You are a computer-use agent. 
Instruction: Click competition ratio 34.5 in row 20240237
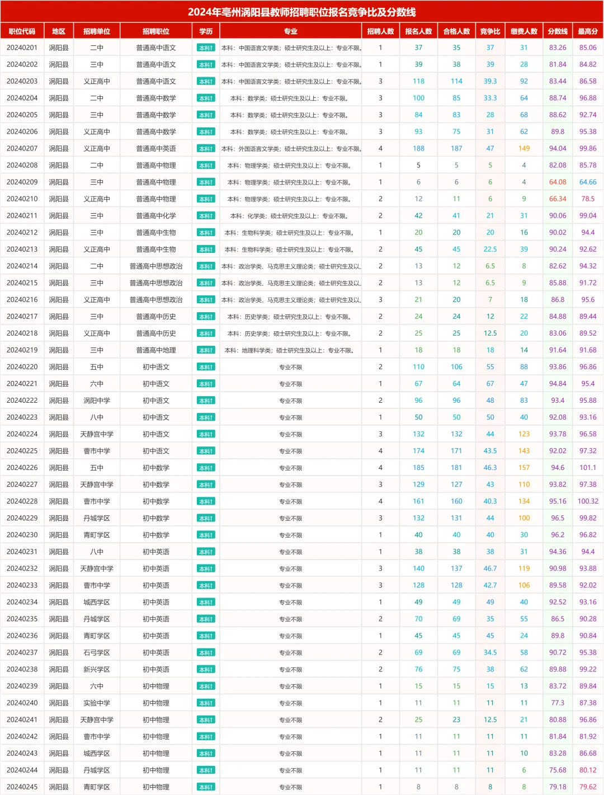pyautogui.click(x=490, y=652)
